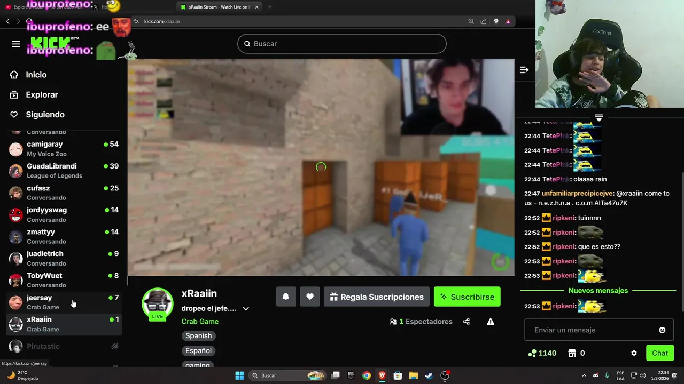Click Regala Suscripciones button

pos(377,297)
